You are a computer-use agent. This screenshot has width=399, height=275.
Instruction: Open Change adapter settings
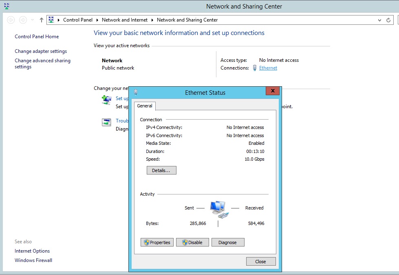tap(41, 51)
